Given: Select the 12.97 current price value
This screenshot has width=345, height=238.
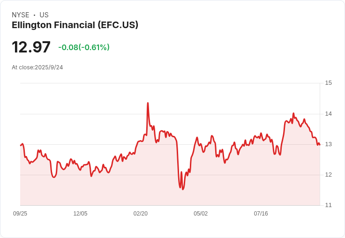Looking at the screenshot, I should (31, 47).
